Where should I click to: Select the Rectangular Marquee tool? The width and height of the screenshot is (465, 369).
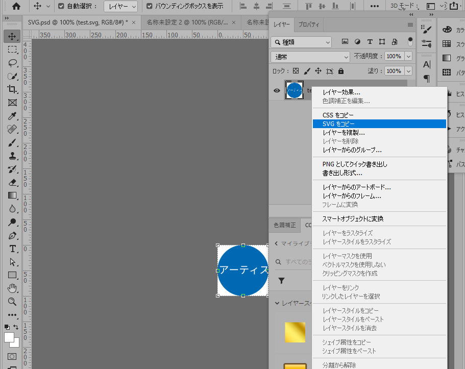(12, 50)
